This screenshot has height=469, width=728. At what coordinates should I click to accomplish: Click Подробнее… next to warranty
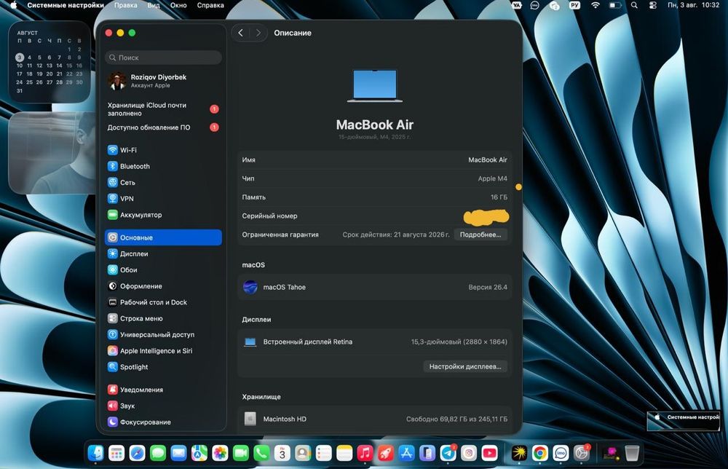pyautogui.click(x=480, y=234)
